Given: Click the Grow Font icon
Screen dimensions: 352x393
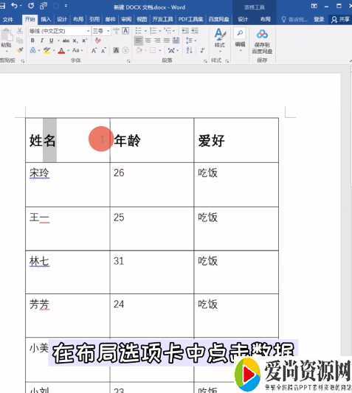Looking at the screenshot, I should (94, 50).
